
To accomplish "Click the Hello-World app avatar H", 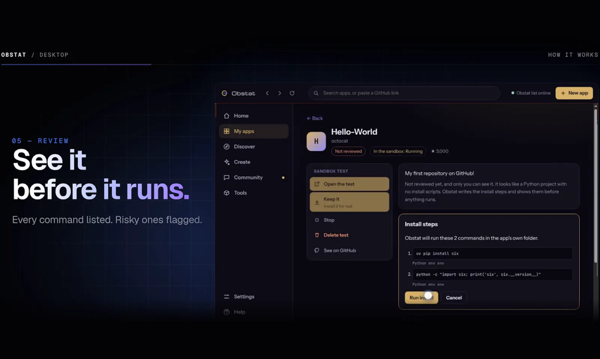I will [316, 141].
